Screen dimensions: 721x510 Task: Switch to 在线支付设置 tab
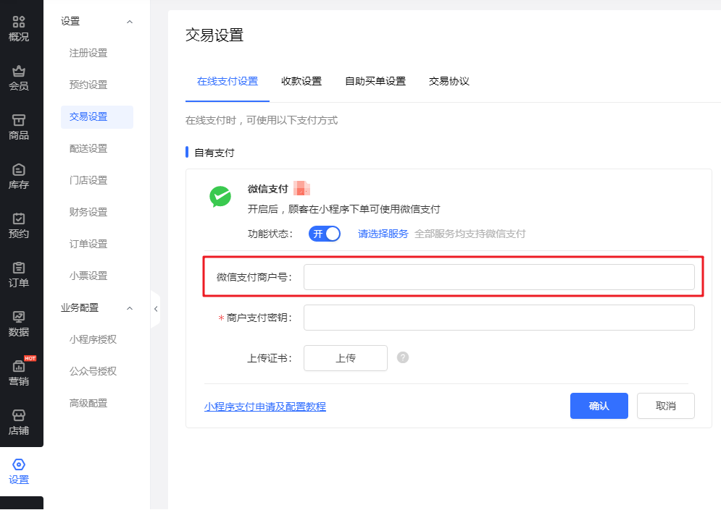click(x=227, y=81)
